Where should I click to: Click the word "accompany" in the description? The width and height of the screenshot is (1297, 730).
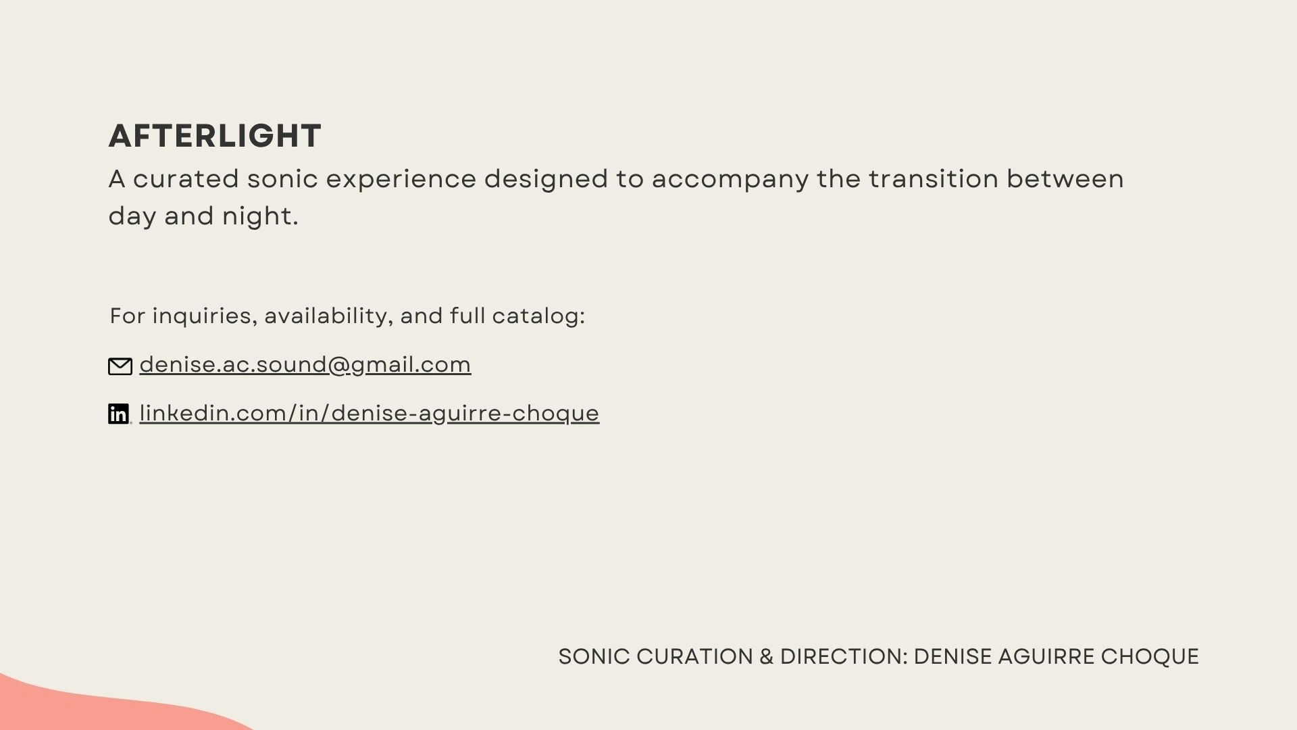pyautogui.click(x=730, y=180)
